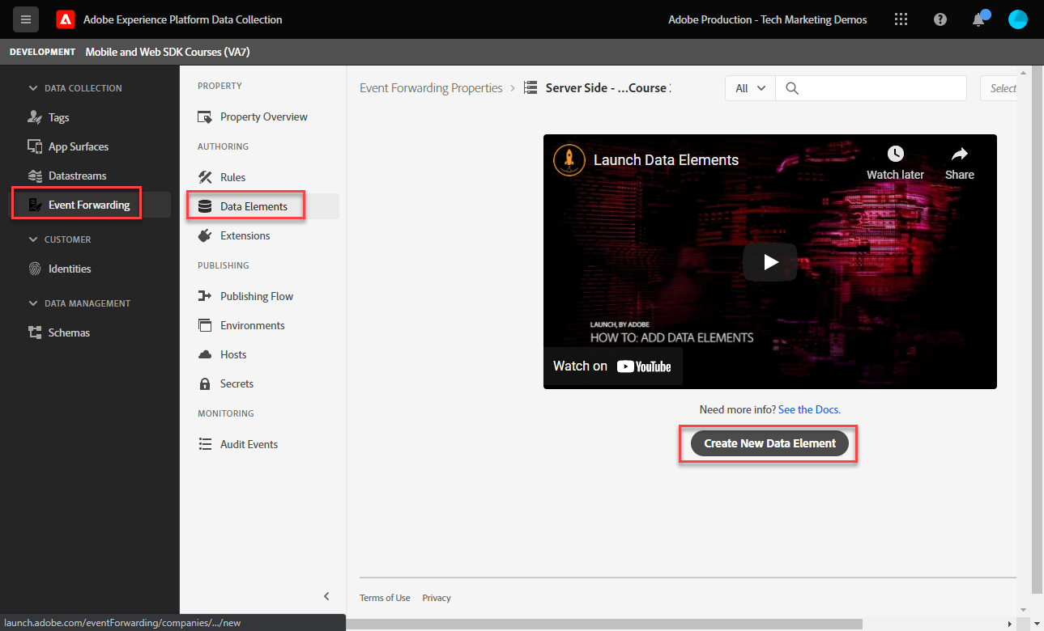Click the Publishing Flow icon
The image size is (1044, 631).
205,296
